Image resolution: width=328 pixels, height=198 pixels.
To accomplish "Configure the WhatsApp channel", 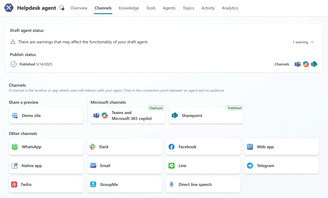I will click(46, 147).
